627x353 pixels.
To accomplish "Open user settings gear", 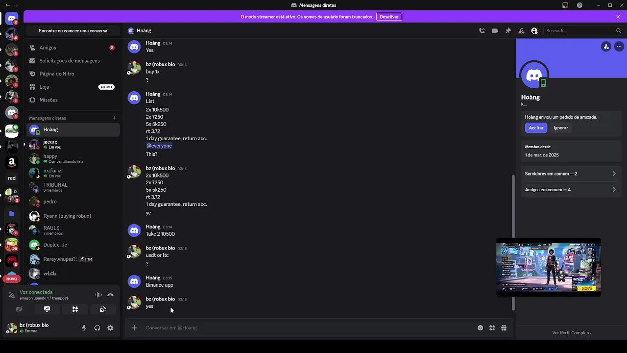I will coord(110,328).
